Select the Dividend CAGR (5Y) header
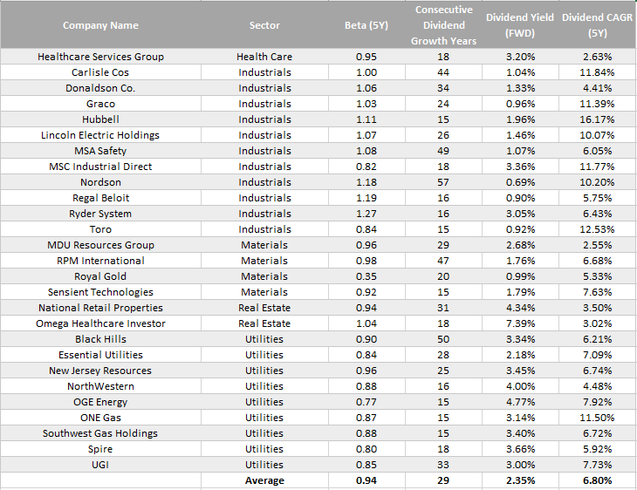Image resolution: width=637 pixels, height=490 pixels. coord(597,25)
